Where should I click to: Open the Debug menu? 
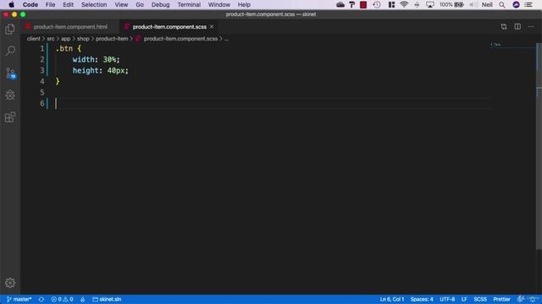coord(160,4)
